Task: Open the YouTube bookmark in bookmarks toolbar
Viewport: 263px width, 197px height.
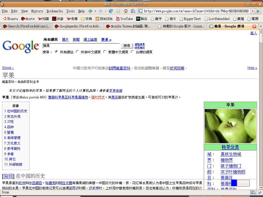Action: coord(124,19)
